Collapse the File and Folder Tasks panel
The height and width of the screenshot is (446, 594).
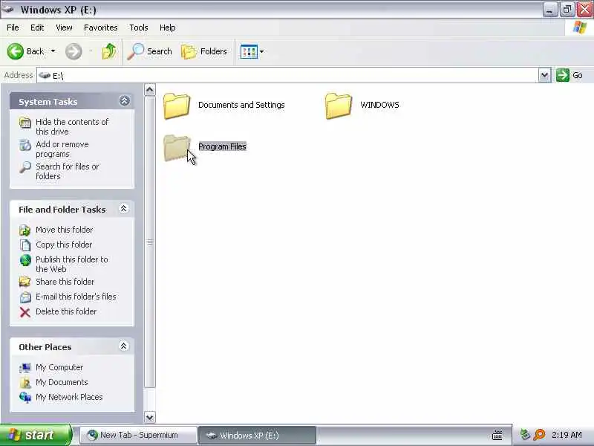pyautogui.click(x=123, y=209)
